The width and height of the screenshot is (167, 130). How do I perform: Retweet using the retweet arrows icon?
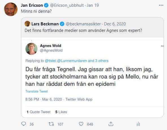51,124
